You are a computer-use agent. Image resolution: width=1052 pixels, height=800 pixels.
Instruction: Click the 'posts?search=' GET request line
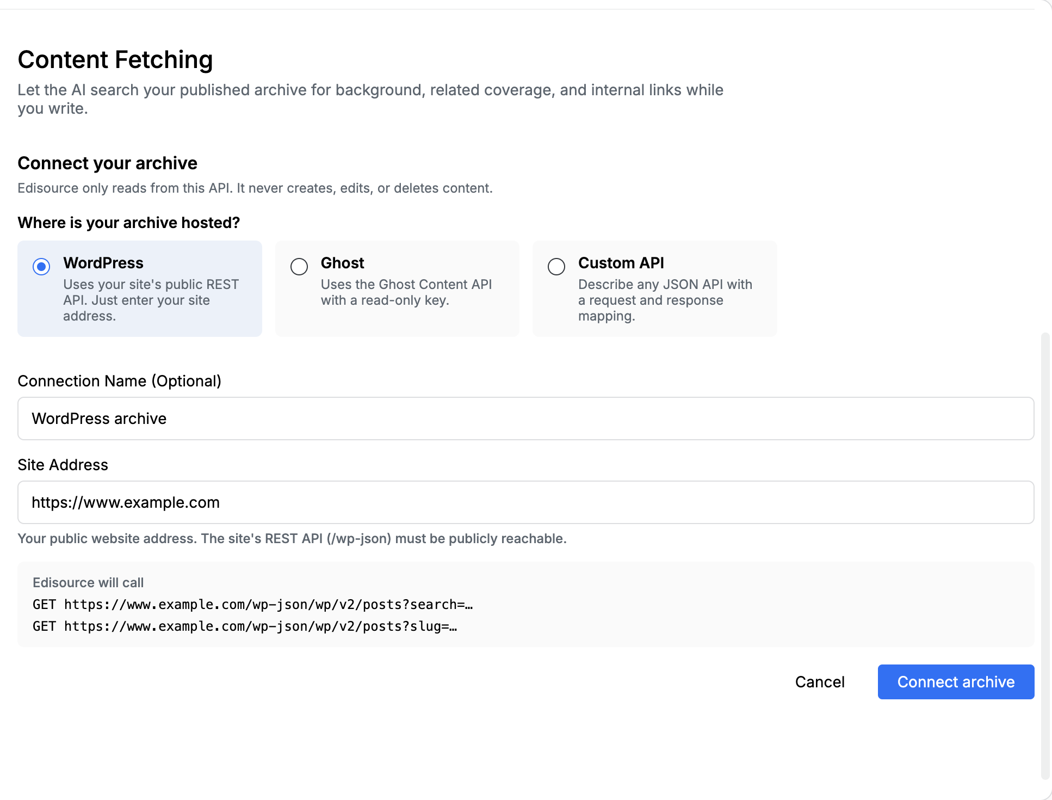(x=252, y=605)
